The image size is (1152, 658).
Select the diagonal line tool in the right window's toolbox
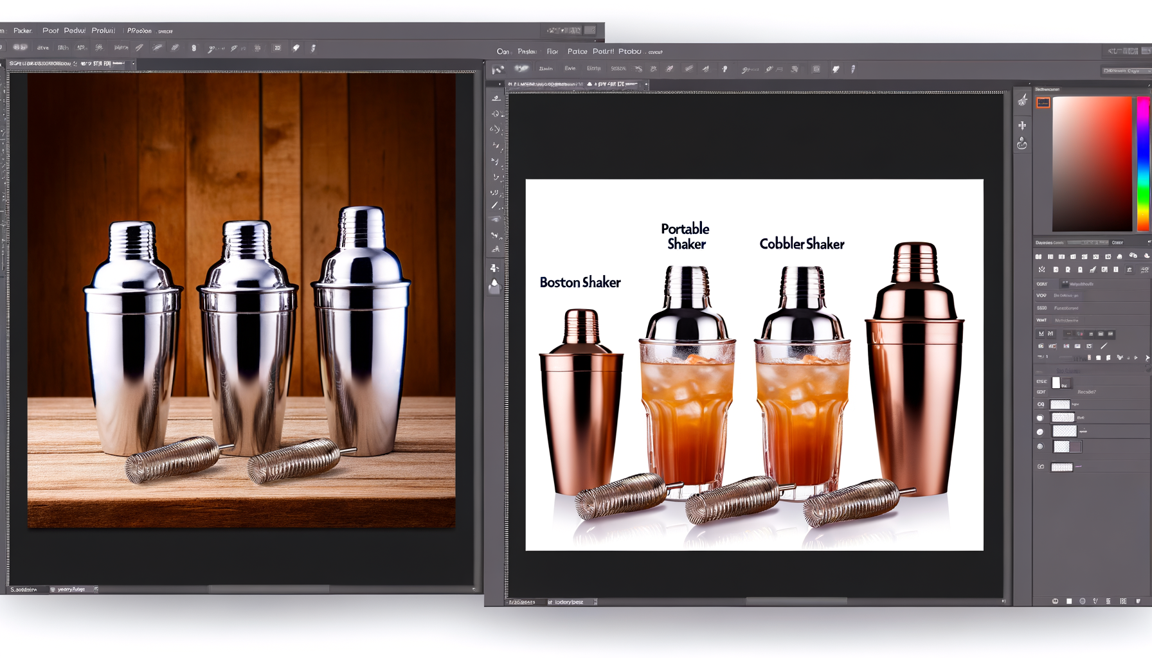click(x=494, y=206)
